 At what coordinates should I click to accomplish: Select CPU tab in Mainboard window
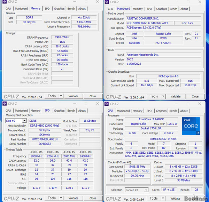click(x=110, y=9)
